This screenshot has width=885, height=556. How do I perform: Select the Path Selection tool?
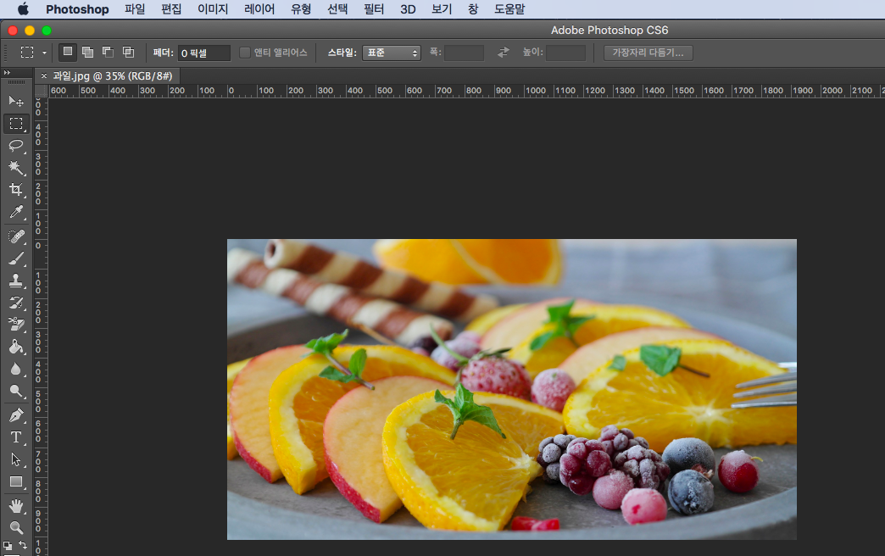[16, 459]
